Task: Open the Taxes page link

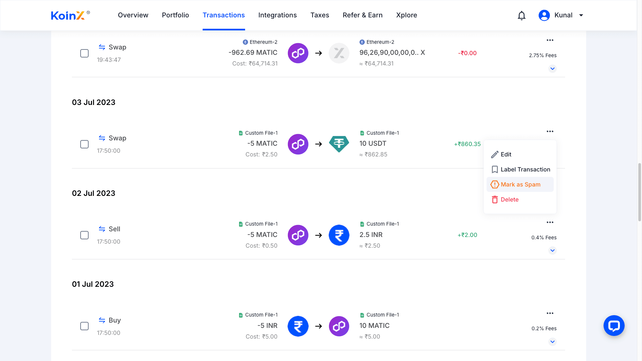Action: [320, 15]
